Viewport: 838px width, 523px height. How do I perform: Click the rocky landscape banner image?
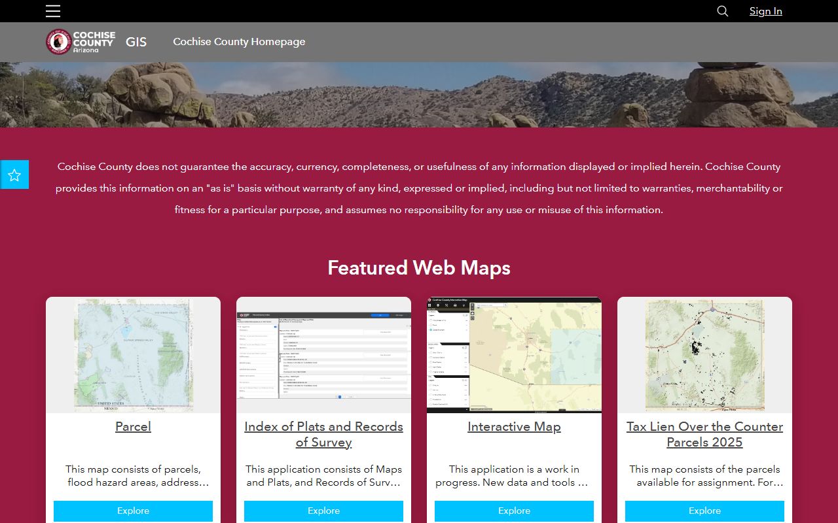[419, 95]
